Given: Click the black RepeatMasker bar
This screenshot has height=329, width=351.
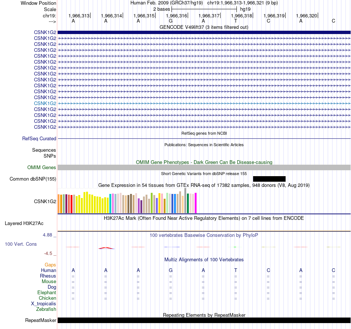Looking at the screenshot, I should pos(204,320).
